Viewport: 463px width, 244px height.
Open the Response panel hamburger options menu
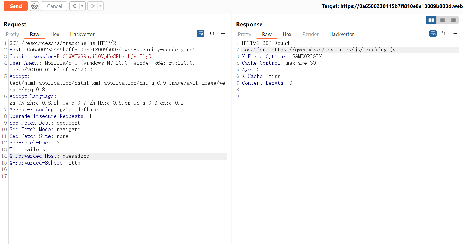coord(455,34)
